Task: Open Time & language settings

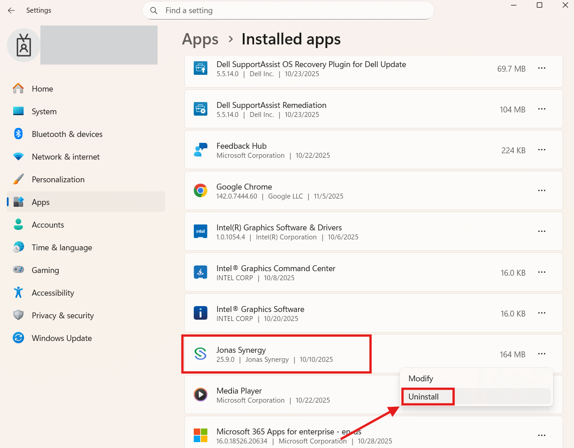Action: (x=86, y=248)
